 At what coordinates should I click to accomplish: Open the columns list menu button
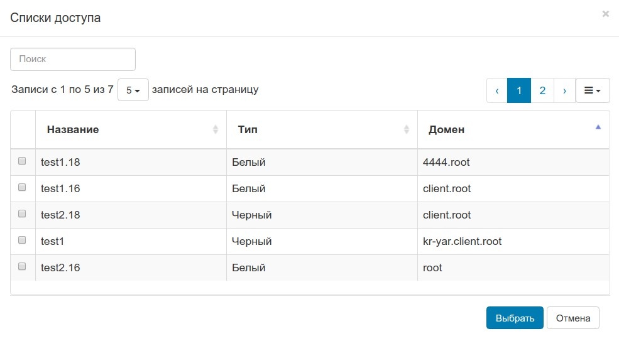click(593, 90)
